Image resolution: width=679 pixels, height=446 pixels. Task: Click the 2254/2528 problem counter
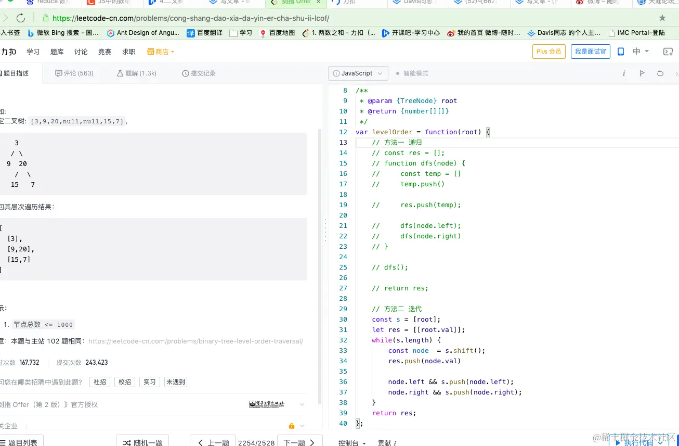[256, 443]
